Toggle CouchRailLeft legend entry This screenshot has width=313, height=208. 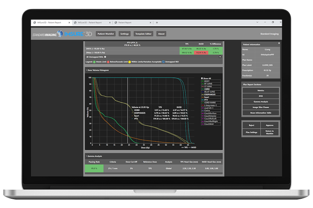click(211, 119)
